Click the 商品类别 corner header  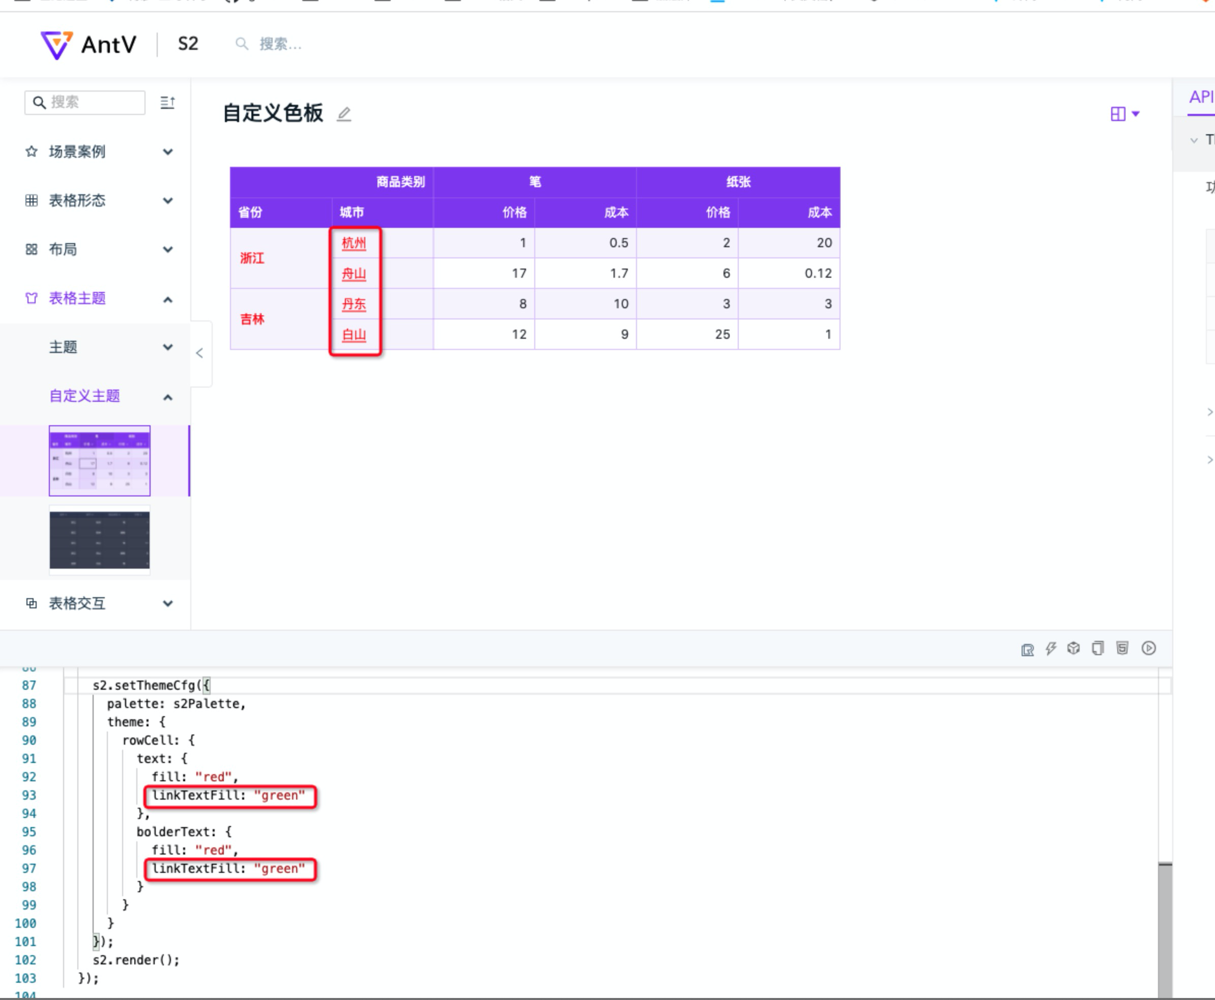pos(332,182)
